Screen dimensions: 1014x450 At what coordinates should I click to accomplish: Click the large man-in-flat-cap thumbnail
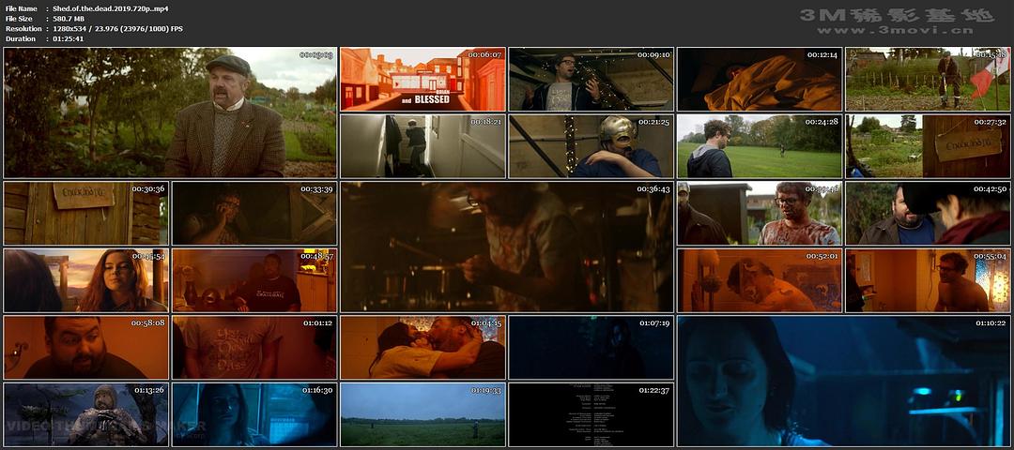point(171,112)
